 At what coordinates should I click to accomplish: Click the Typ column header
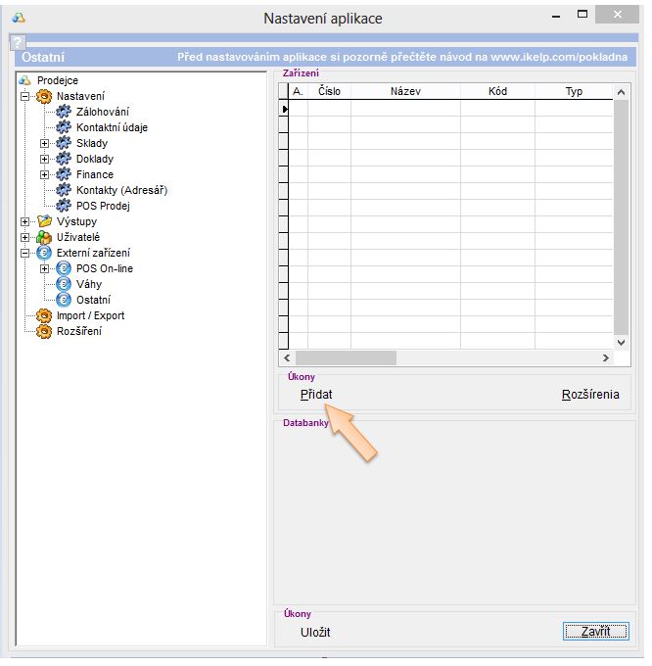(x=574, y=91)
